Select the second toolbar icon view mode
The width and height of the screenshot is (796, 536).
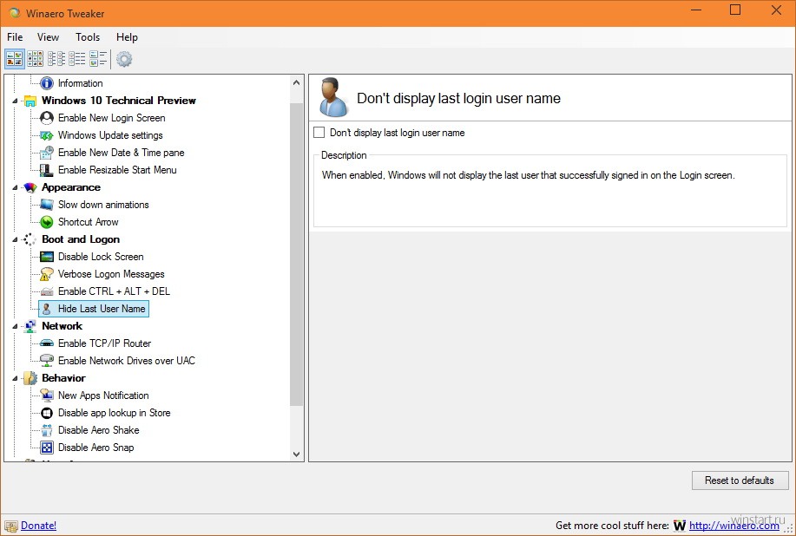[x=35, y=59]
